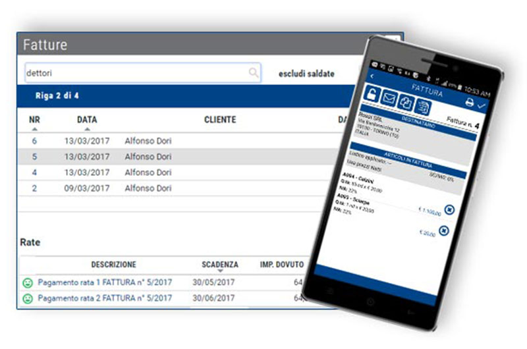Click the search magnifier icon in Fatture
The width and height of the screenshot is (527, 349).
[x=254, y=72]
